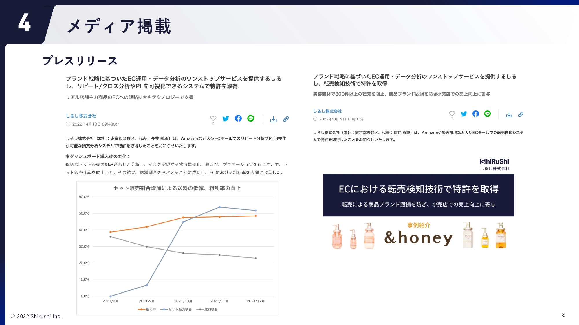Click the download icon in the left press release
This screenshot has width=579, height=325.
click(x=273, y=119)
